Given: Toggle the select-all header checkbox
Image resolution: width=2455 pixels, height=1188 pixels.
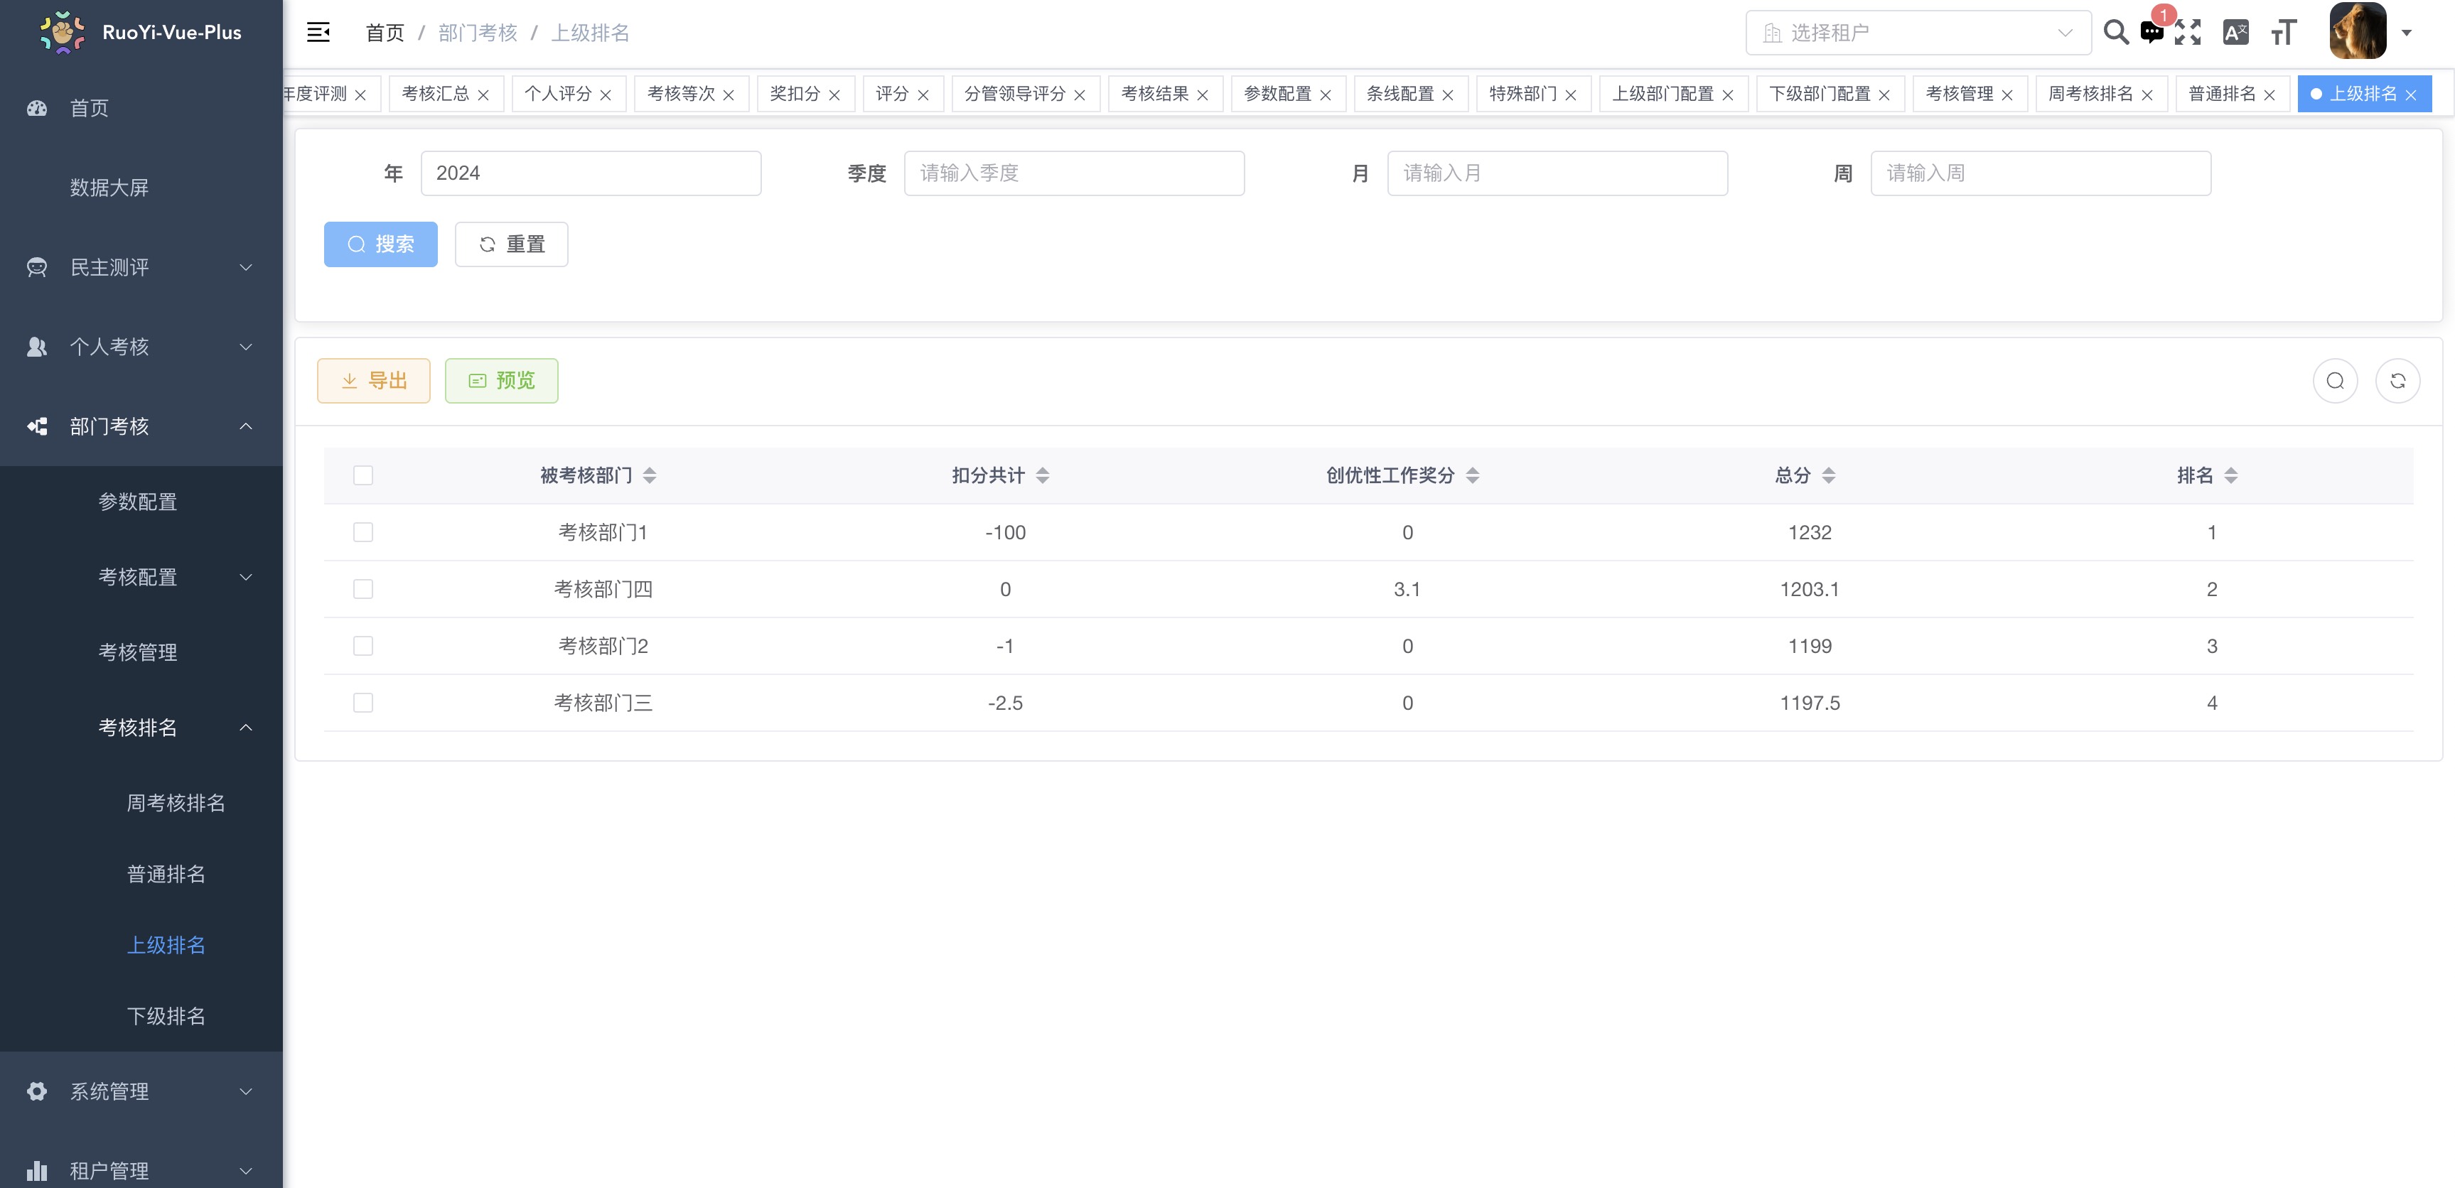Looking at the screenshot, I should tap(363, 475).
